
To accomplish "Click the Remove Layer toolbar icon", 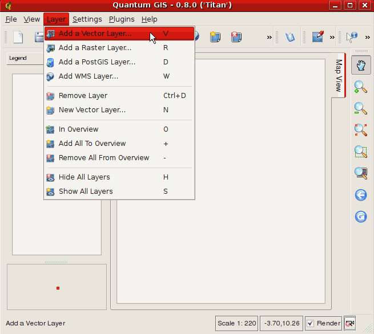I will coord(236,37).
